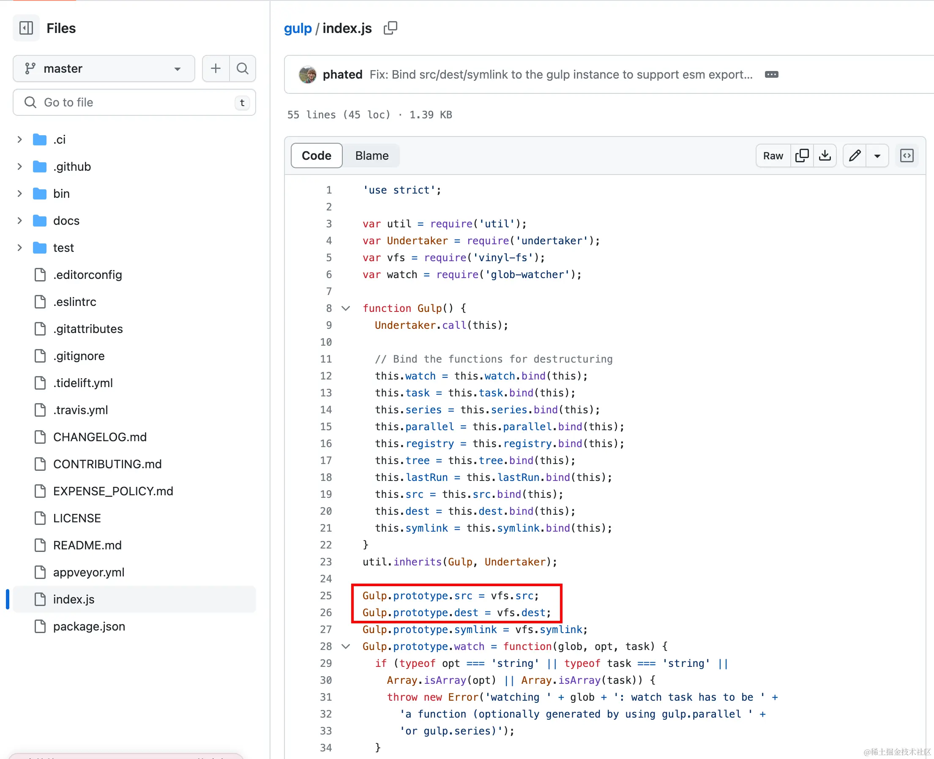Expand the .github folder chevron
The width and height of the screenshot is (934, 759).
click(20, 167)
